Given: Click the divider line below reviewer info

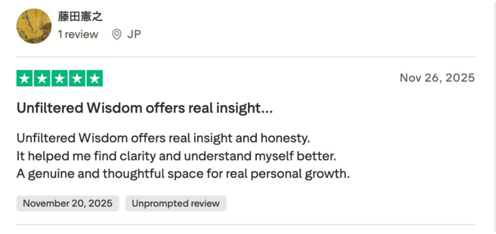Looking at the screenshot, I should (x=246, y=57).
